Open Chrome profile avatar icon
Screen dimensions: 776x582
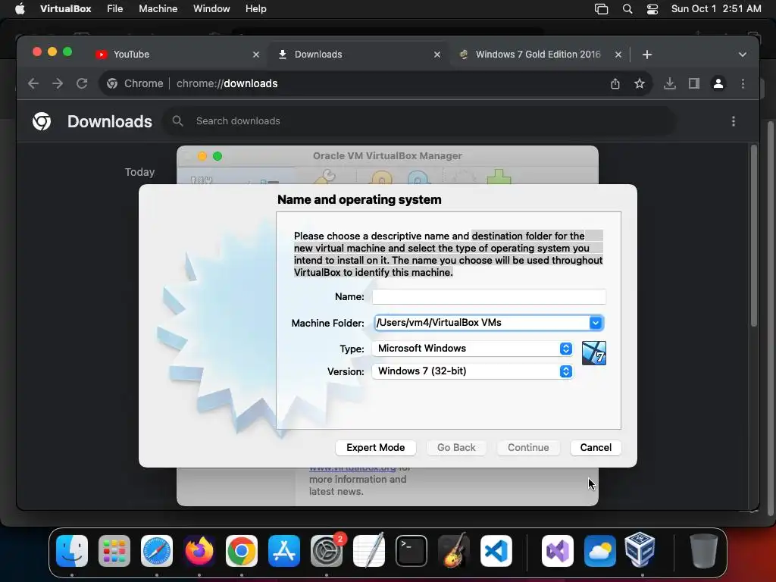(x=718, y=83)
